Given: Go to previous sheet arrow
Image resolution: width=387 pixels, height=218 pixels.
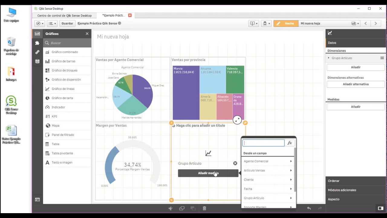Looking at the screenshot, I should pos(366,23).
